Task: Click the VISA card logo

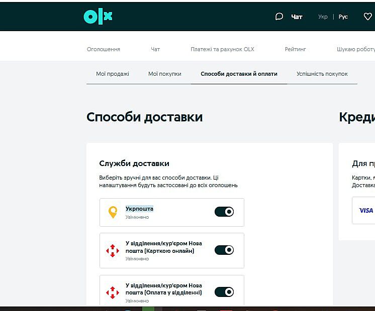Action: coord(366,210)
